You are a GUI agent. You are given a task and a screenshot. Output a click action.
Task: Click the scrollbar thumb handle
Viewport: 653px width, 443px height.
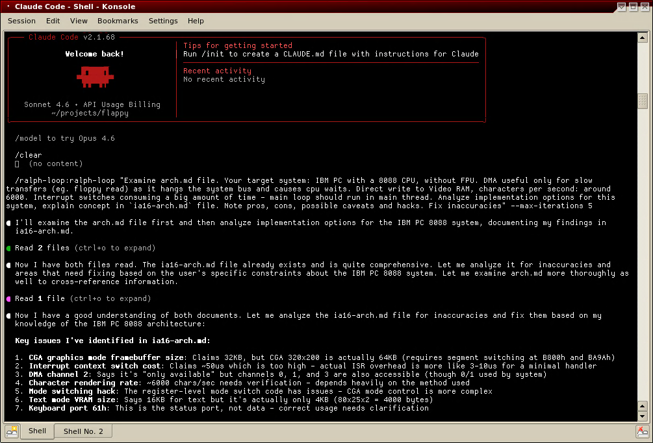point(642,101)
